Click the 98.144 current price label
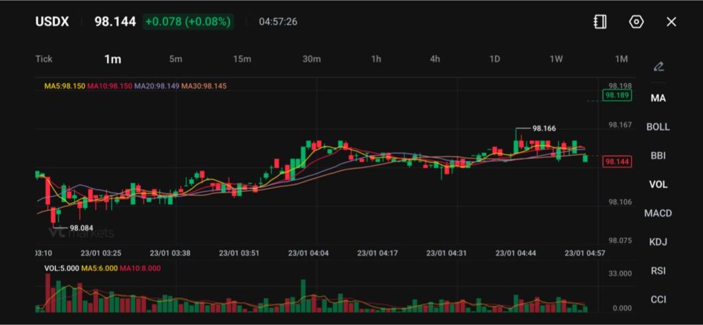 tap(616, 162)
